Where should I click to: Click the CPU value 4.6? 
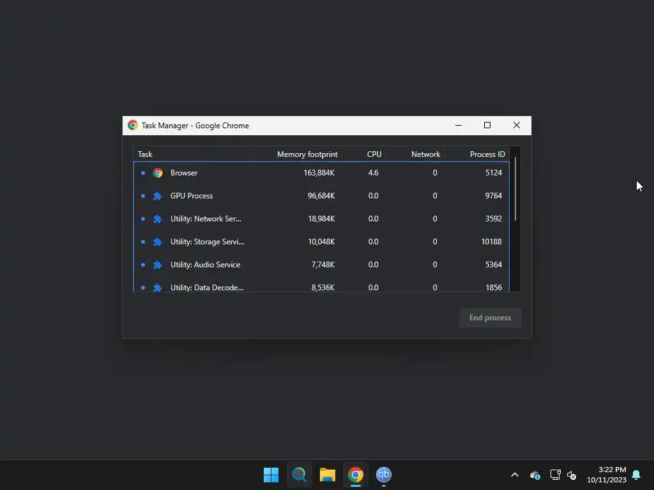click(373, 173)
